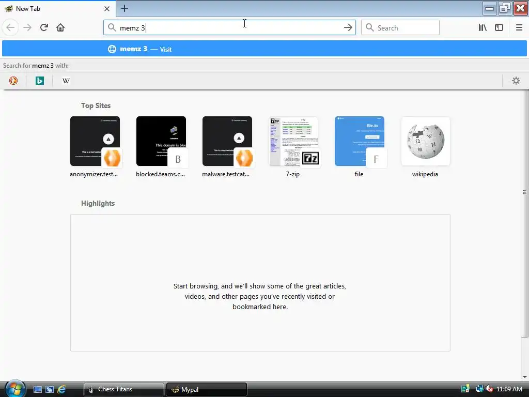This screenshot has width=529, height=397.
Task: Click the Search for memz 3 with label
Action: click(x=36, y=66)
